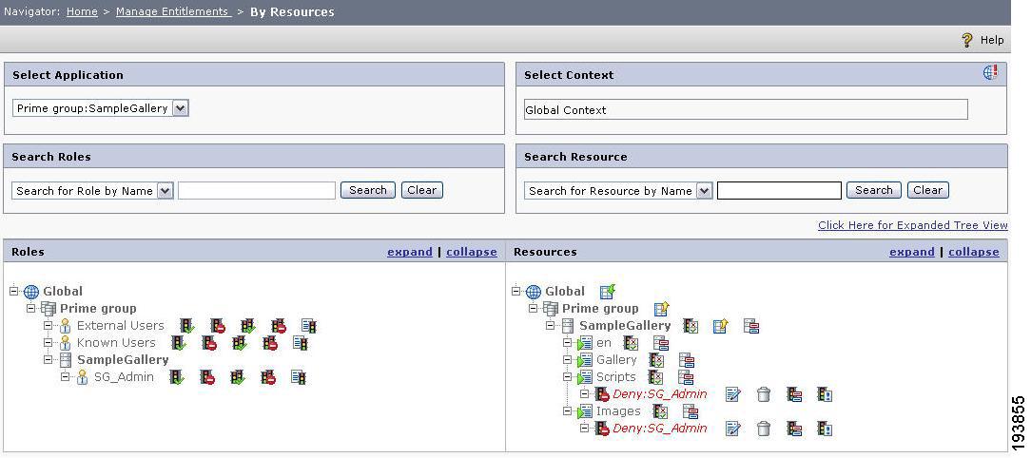The image size is (1031, 458).
Task: Click traffic light checklist icon beside Resources SampleGallery
Action: [x=691, y=325]
